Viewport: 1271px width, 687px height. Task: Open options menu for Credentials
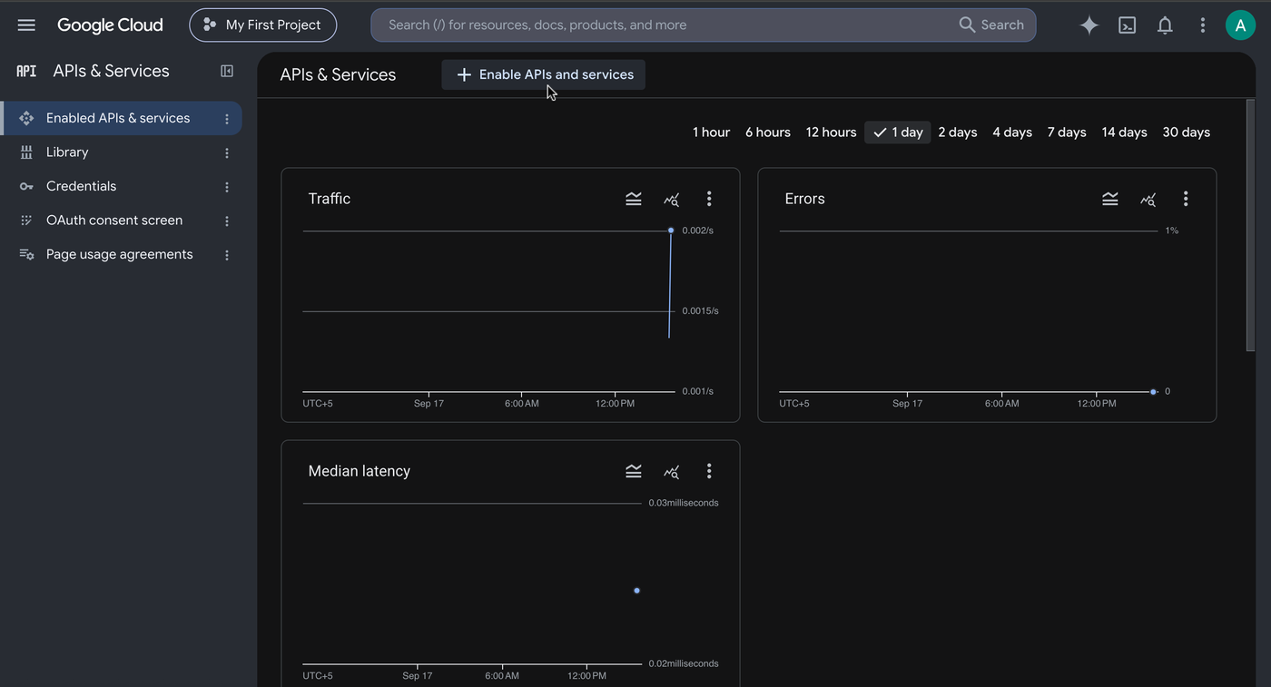[227, 187]
